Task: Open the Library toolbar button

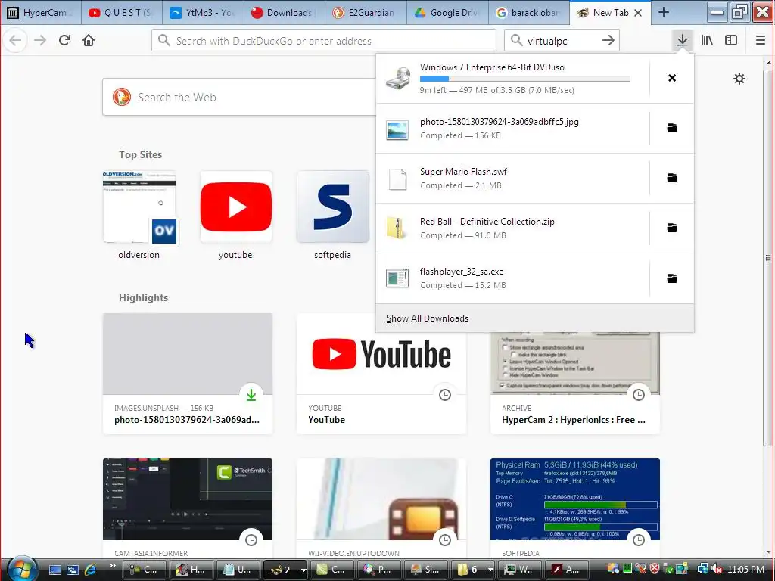Action: (707, 41)
